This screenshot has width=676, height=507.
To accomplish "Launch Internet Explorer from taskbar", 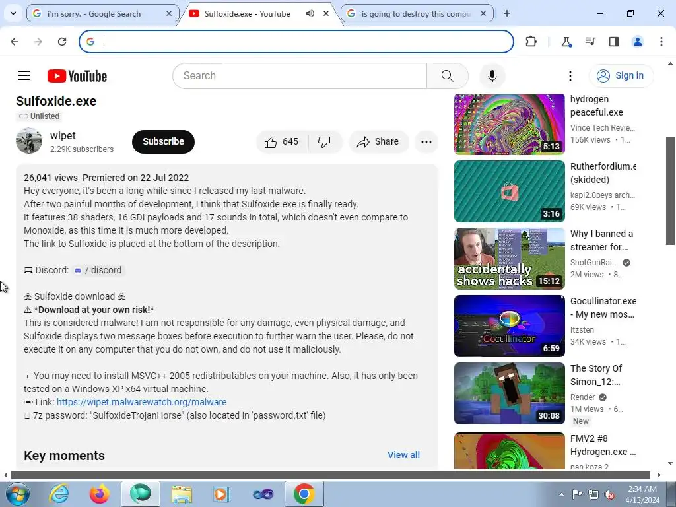I will click(58, 494).
